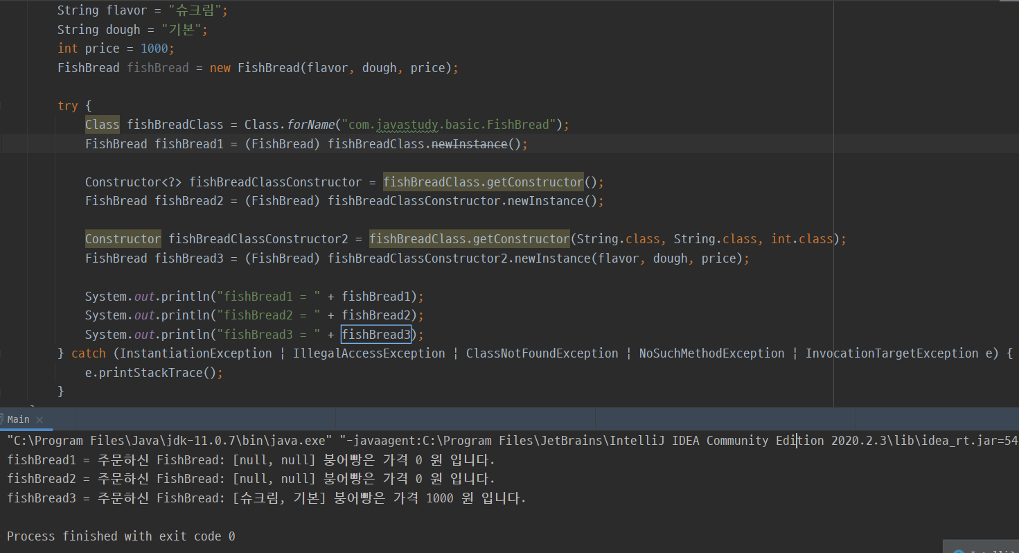
Task: Click getConstructor call with String.class arguments
Action: 469,239
